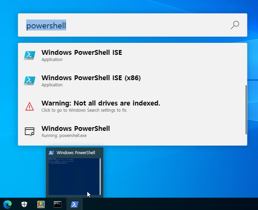Select the Windows PowerShell ISE (x86) title text
258x210 pixels.
coord(91,78)
